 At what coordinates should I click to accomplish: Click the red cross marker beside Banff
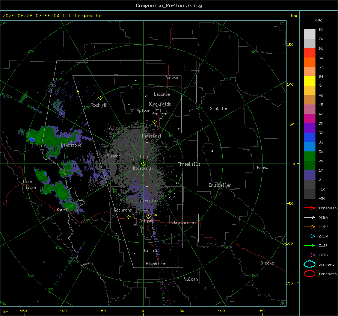tap(54, 210)
